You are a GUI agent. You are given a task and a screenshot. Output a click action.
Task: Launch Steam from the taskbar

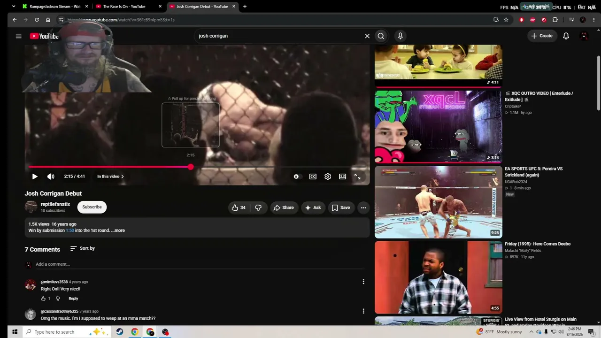tap(120, 332)
